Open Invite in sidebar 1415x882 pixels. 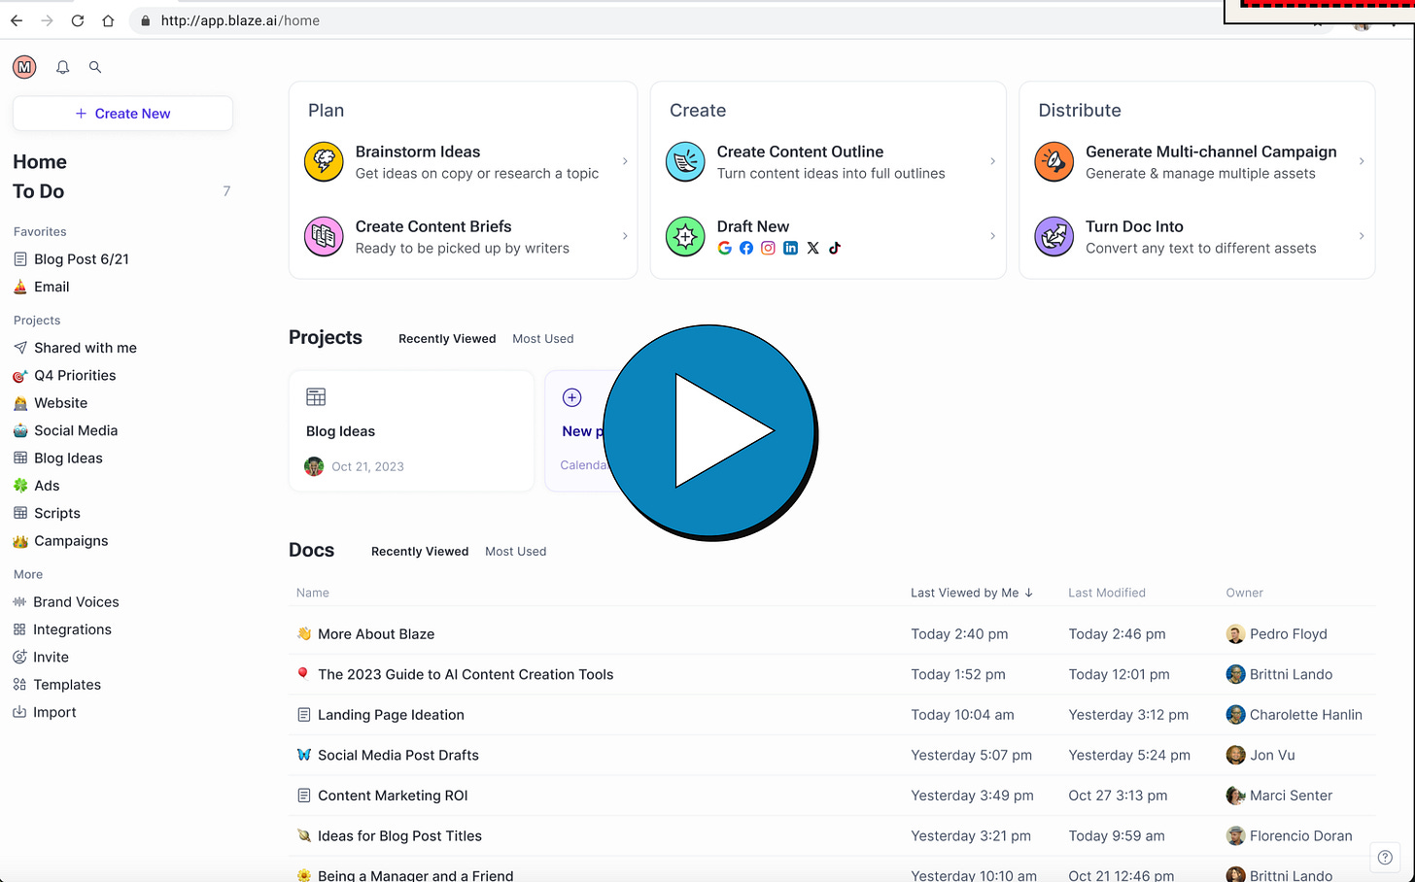pyautogui.click(x=41, y=657)
